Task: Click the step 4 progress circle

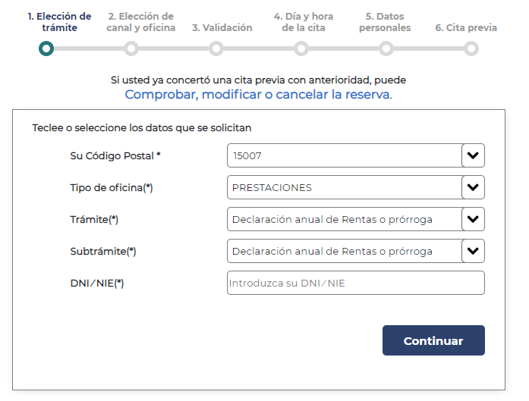Action: 301,49
